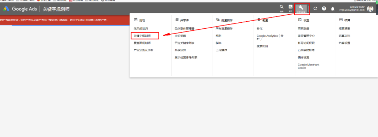Open Google Analytics（分析）link
The width and height of the screenshot is (378, 137).
pyautogui.click(x=270, y=37)
